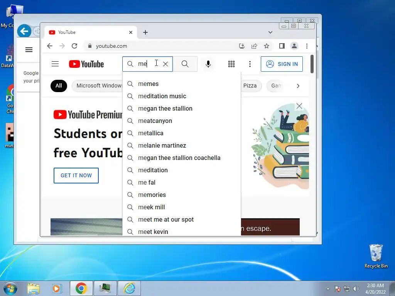Choose 'melanie martinez' suggestion
This screenshot has height=296, width=395.
(x=182, y=145)
